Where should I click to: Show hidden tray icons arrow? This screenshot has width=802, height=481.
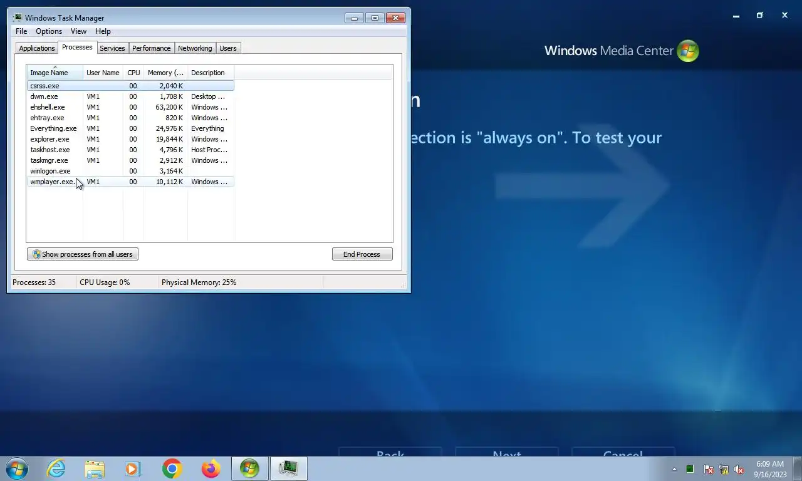tap(674, 469)
